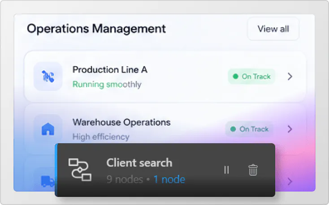Select the Production Line A title
329x205 pixels.
point(110,69)
